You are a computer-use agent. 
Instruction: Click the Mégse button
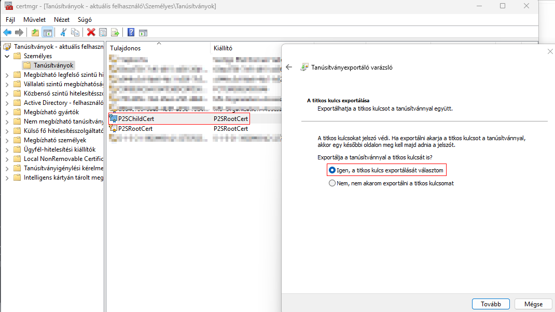tap(533, 304)
